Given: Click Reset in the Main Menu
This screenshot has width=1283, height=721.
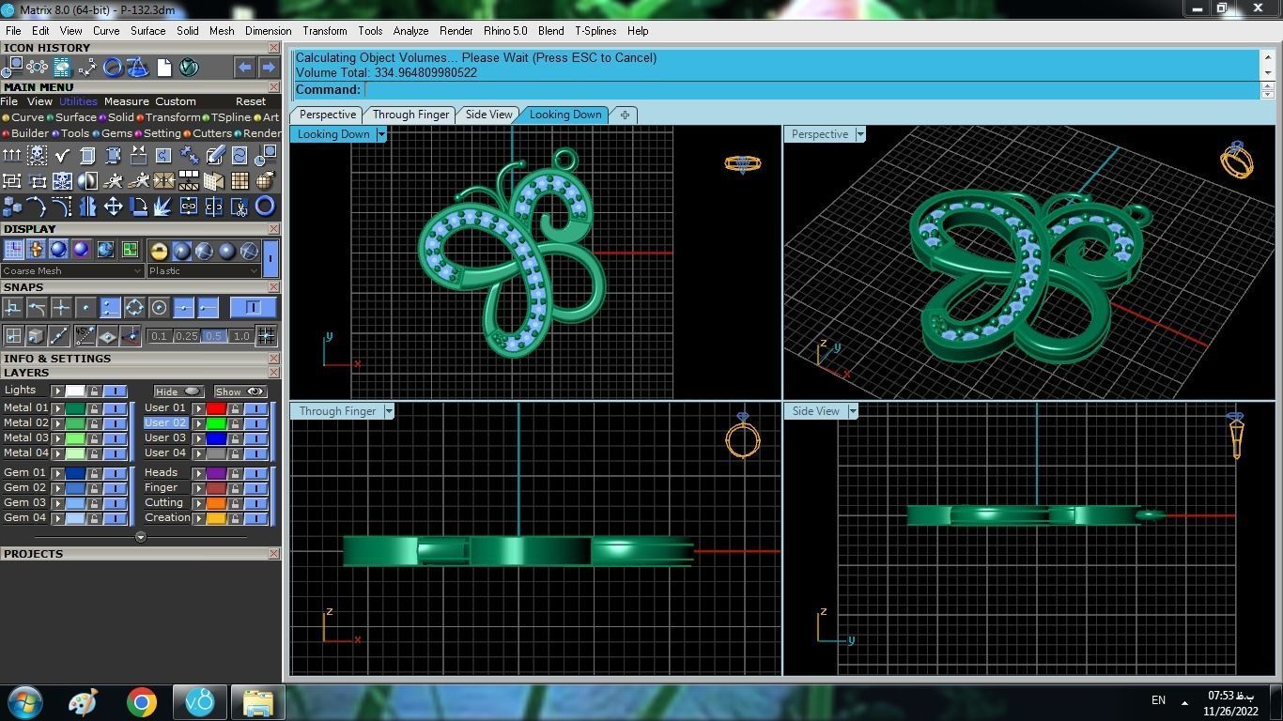Looking at the screenshot, I should pyautogui.click(x=251, y=101).
